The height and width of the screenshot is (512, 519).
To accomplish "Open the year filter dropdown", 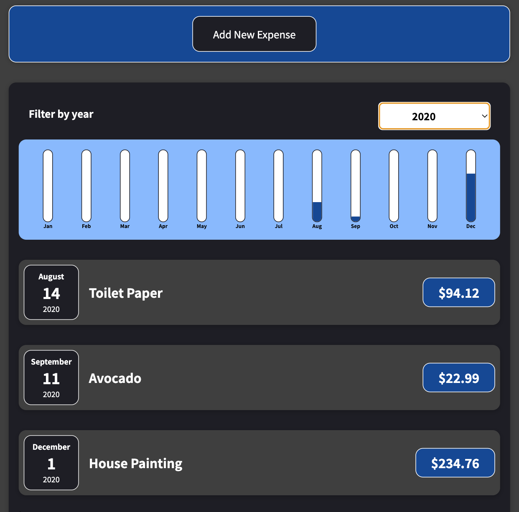I will (x=434, y=116).
